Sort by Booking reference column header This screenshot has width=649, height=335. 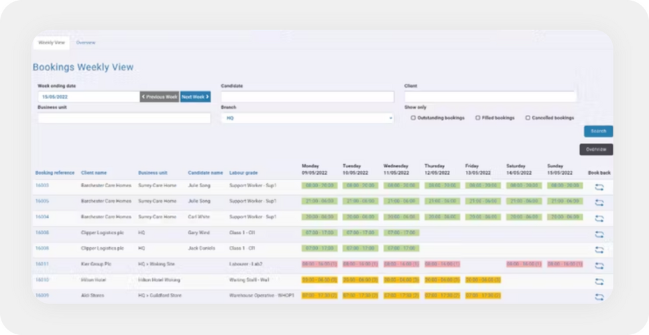point(54,173)
